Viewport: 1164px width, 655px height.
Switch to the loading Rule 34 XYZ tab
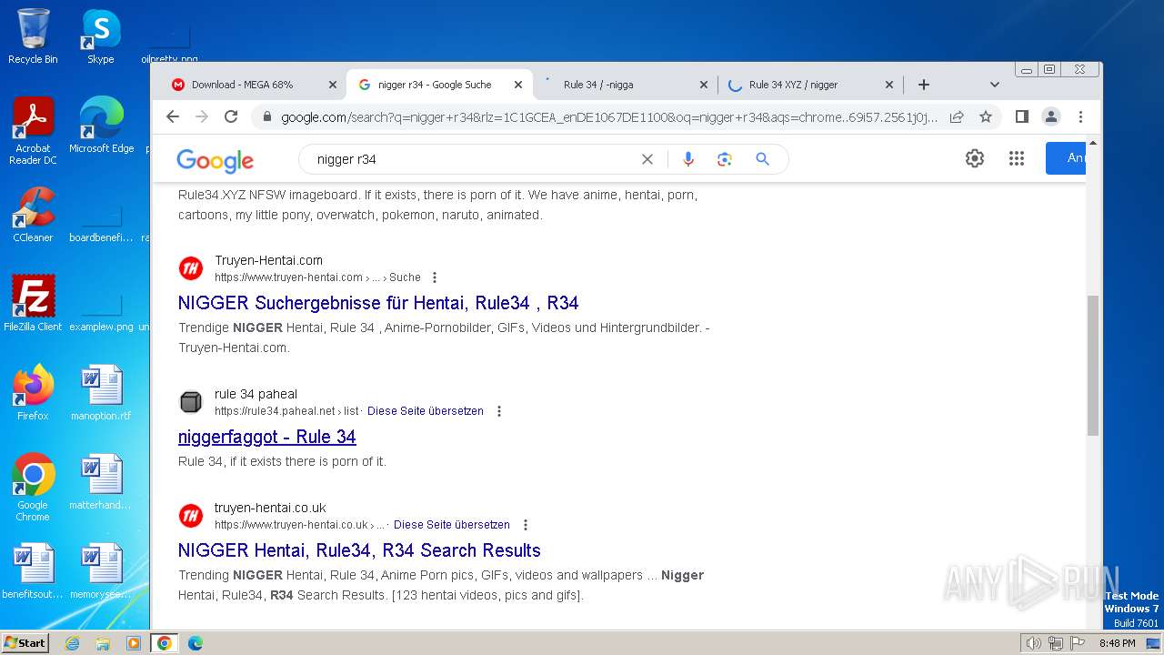tap(794, 85)
